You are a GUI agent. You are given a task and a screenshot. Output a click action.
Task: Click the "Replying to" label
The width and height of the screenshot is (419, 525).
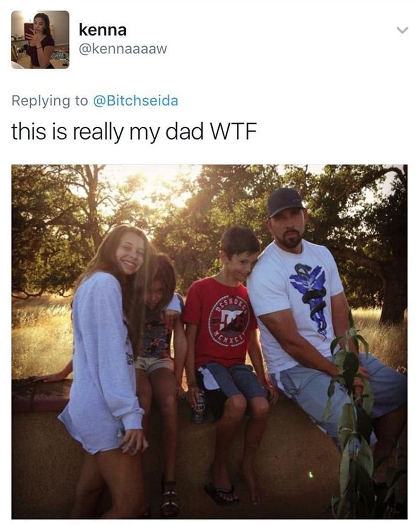pyautogui.click(x=50, y=101)
